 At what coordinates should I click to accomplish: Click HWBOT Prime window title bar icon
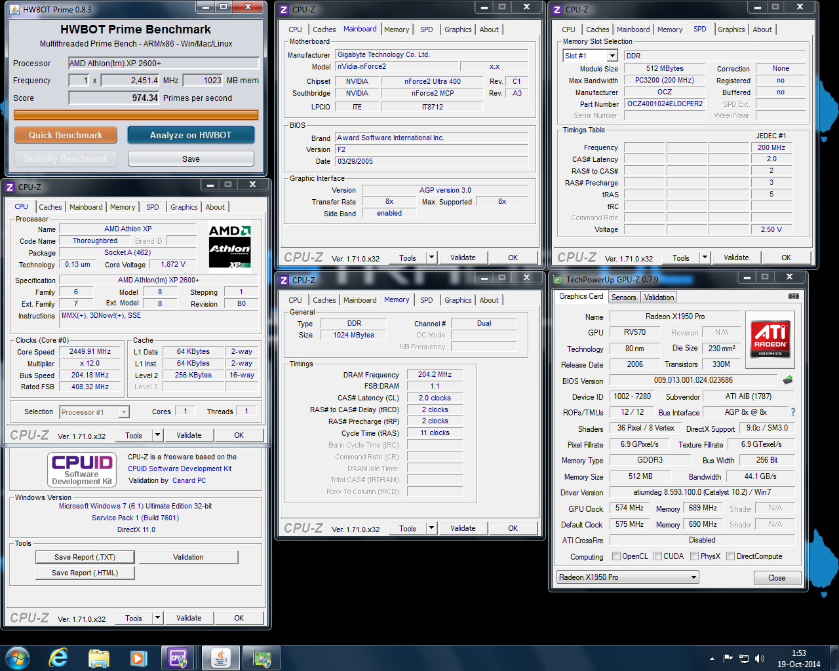(14, 9)
